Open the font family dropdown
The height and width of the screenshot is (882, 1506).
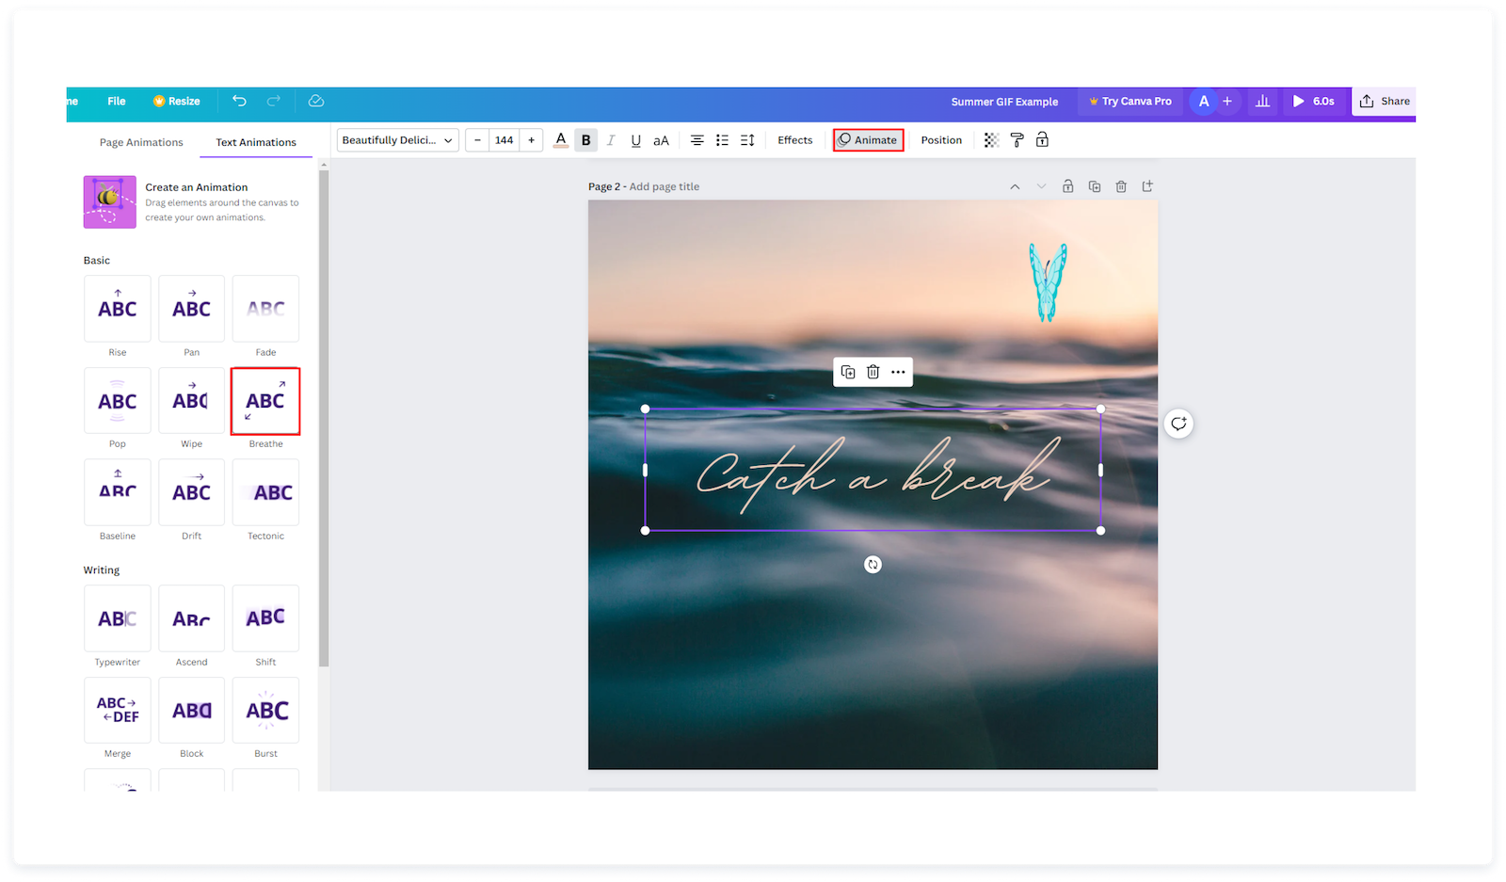pyautogui.click(x=396, y=139)
